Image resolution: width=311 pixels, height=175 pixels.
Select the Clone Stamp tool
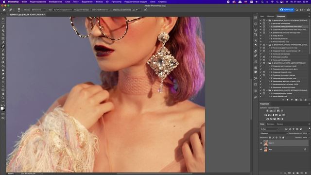3,54
